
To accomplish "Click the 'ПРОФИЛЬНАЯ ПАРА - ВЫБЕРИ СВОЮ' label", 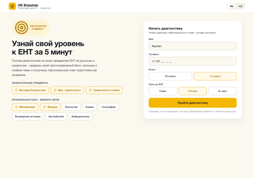I will (36, 100).
